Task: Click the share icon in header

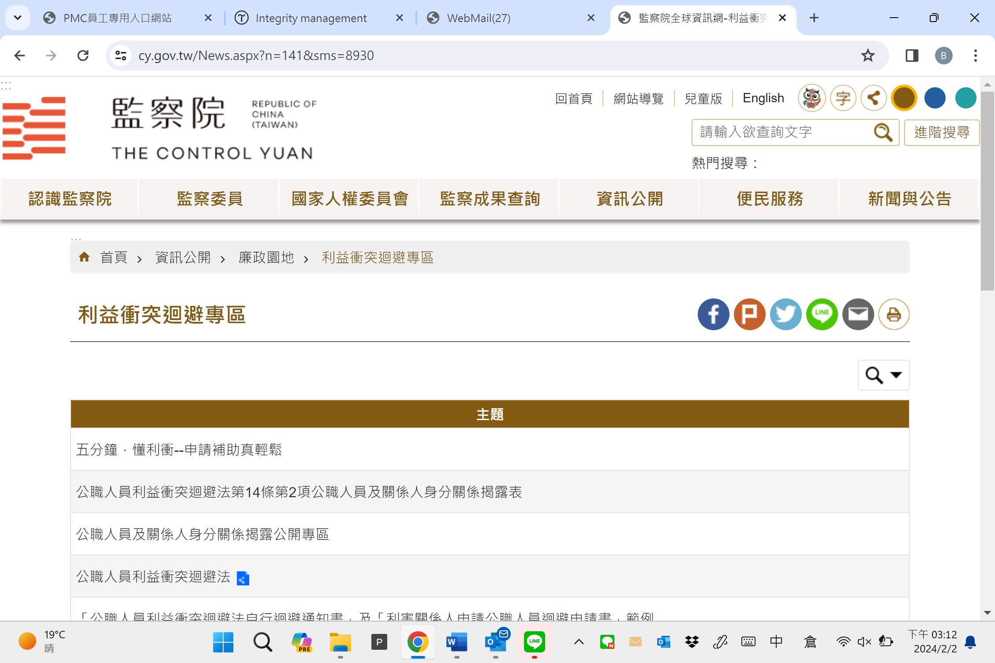Action: (x=874, y=98)
